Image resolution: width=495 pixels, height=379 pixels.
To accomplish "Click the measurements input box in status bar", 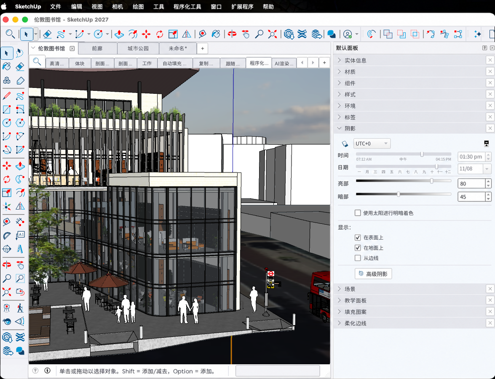I will (278, 371).
